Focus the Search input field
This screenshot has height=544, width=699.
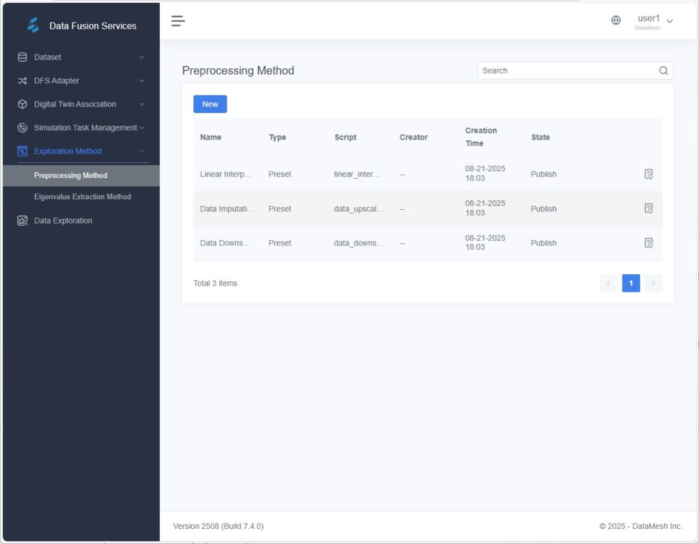pyautogui.click(x=567, y=70)
